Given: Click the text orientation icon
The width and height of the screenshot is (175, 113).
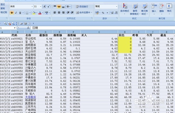Looking at the screenshot, I should coord(68,7).
